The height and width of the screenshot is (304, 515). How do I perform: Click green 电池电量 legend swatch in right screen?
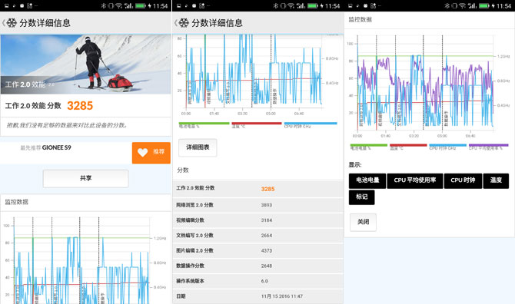coord(369,145)
